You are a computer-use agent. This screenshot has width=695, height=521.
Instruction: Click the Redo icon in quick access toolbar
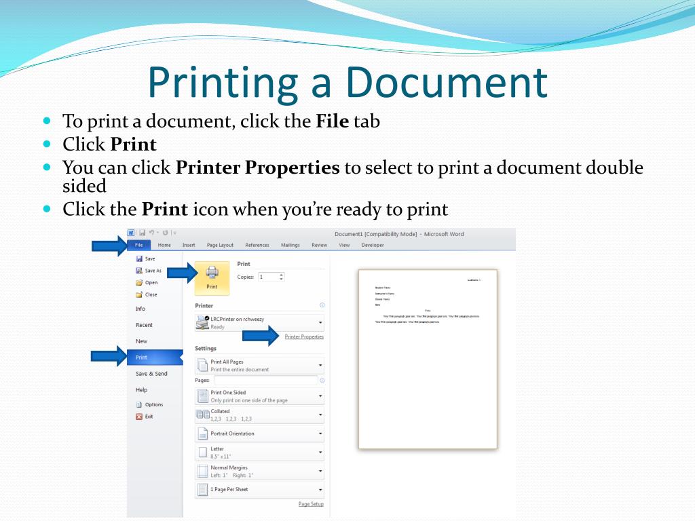(166, 233)
